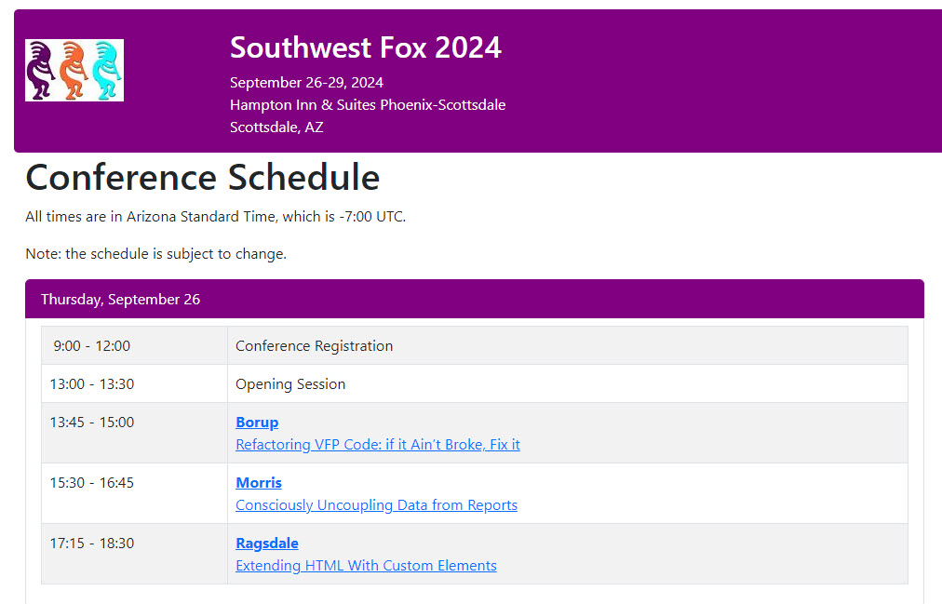Click the Southwest Fox Kokopelli logo
This screenshot has height=604, width=942.
tap(74, 70)
